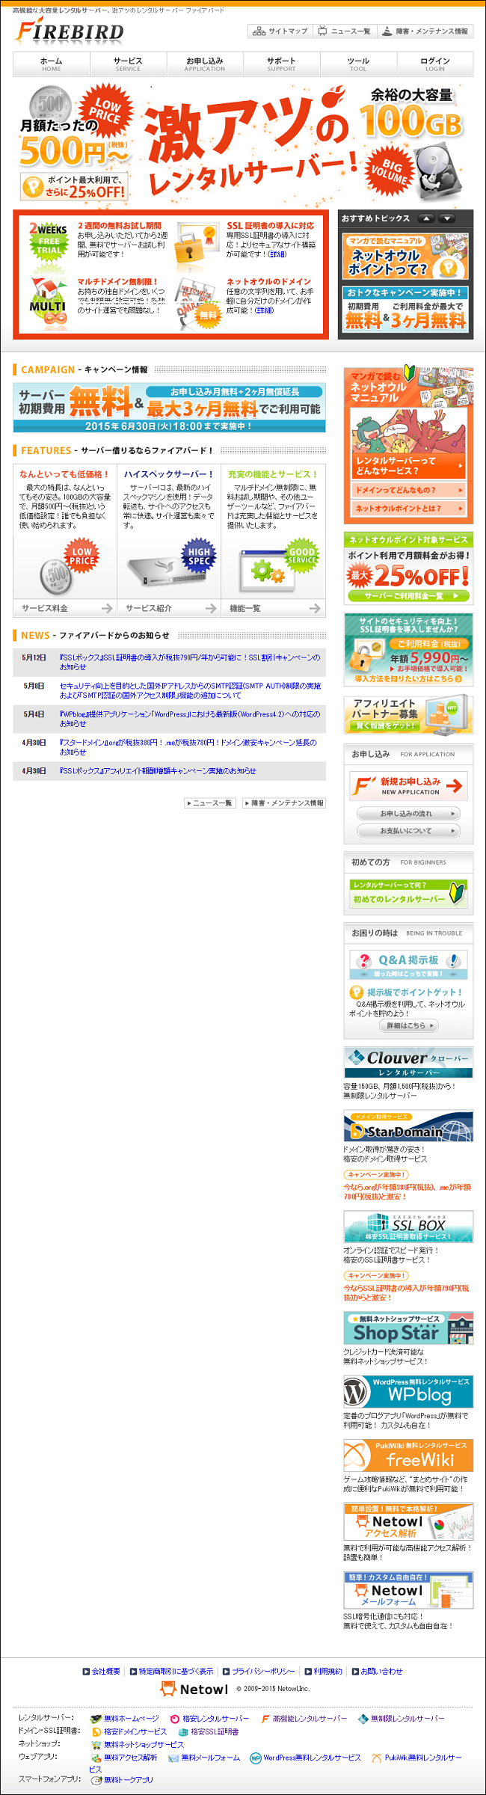
Task: Open お申し込み APPLICATION menu
Action: 205,64
